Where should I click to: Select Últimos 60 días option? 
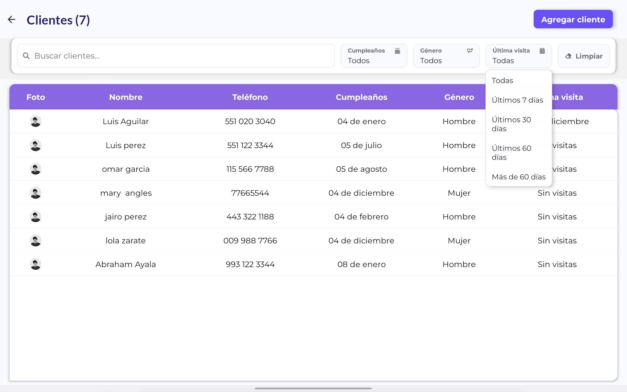tap(511, 153)
